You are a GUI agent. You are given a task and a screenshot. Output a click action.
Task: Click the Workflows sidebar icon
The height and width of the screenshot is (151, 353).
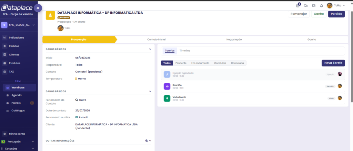7,88
